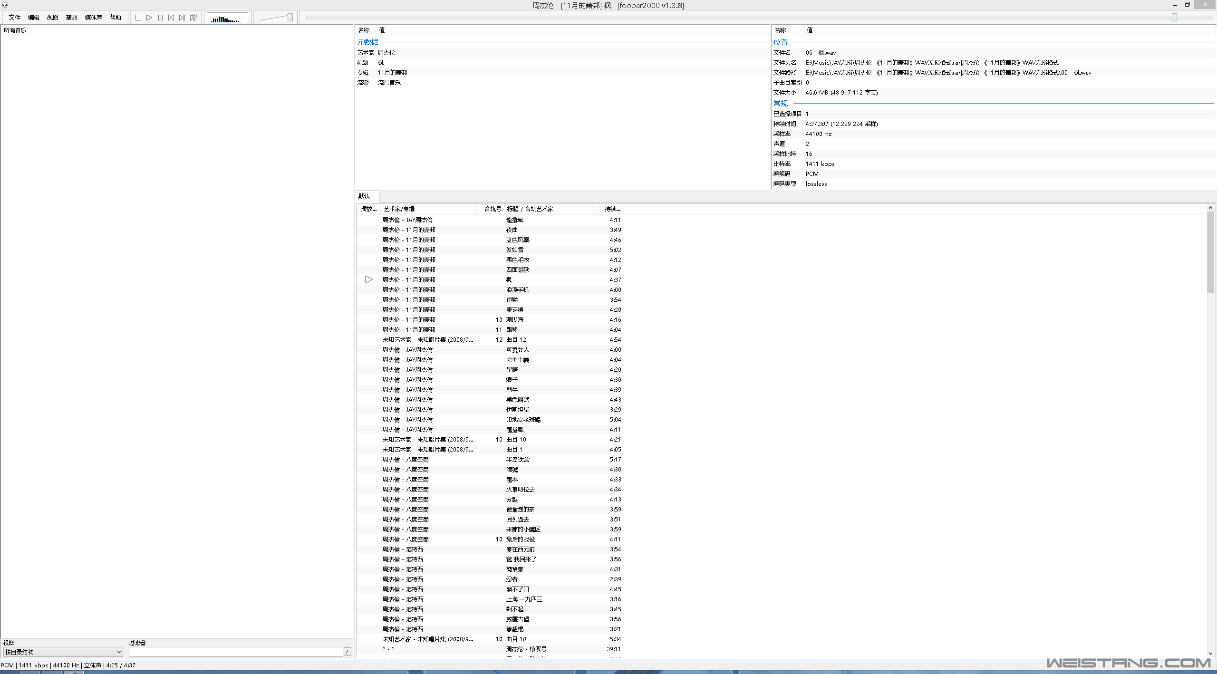Pause playback using the Pause icon
1217x674 pixels.
[160, 18]
